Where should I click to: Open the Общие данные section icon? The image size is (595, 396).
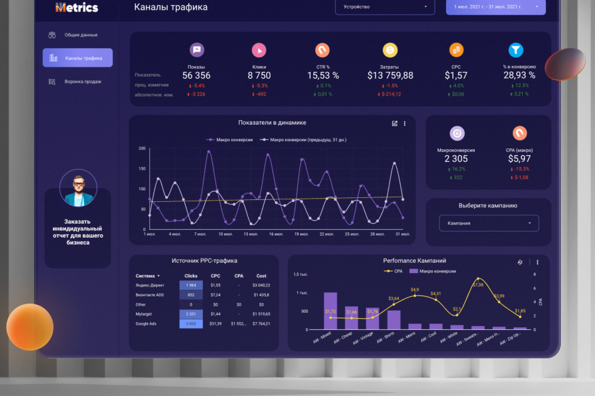coord(52,35)
